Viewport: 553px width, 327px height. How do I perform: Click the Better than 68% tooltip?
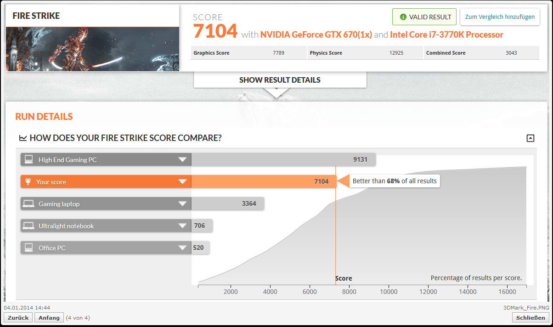click(395, 181)
